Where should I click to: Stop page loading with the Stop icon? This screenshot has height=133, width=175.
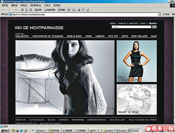coord(22,10)
